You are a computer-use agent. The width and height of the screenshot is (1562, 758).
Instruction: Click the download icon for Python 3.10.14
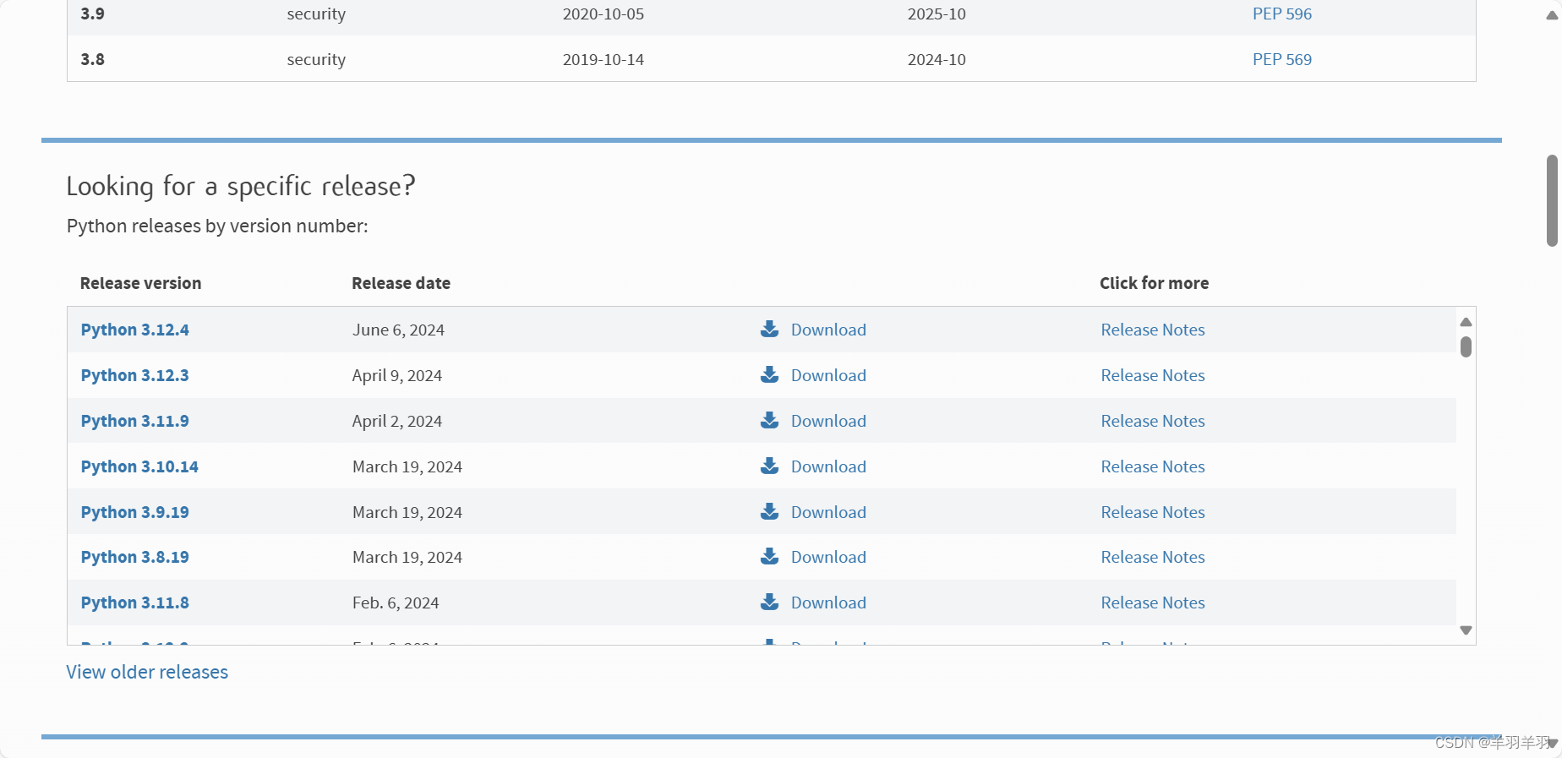pos(769,466)
